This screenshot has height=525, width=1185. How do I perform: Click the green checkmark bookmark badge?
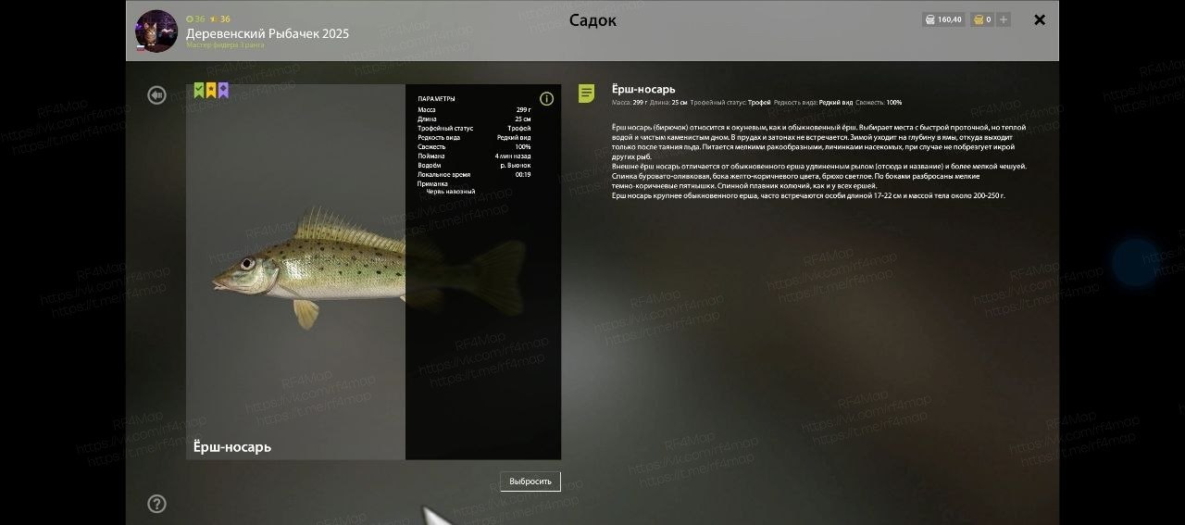[x=199, y=91]
